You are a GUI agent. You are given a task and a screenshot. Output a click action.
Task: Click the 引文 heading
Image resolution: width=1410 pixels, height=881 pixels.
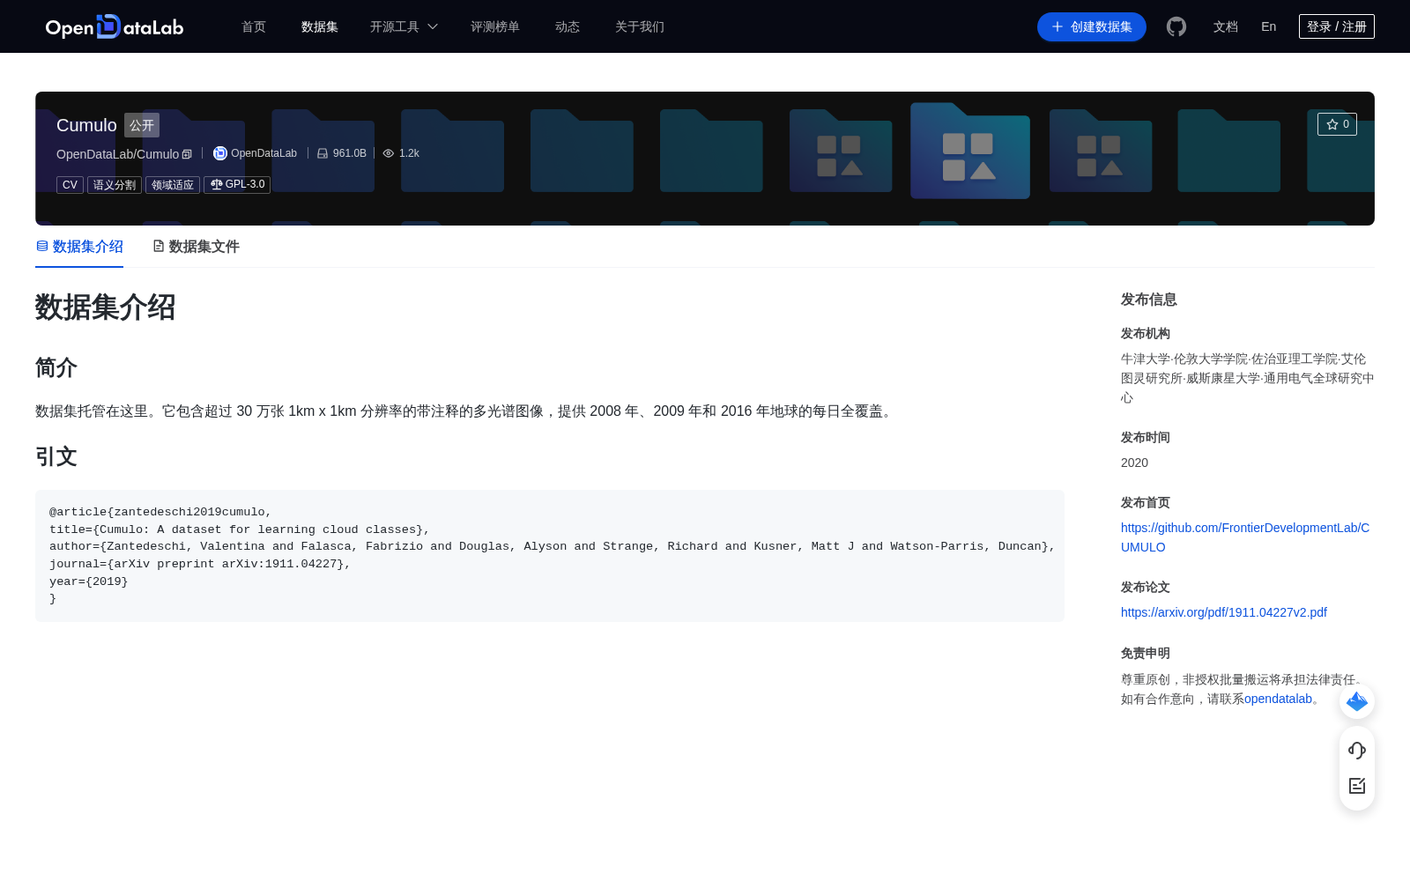[56, 456]
